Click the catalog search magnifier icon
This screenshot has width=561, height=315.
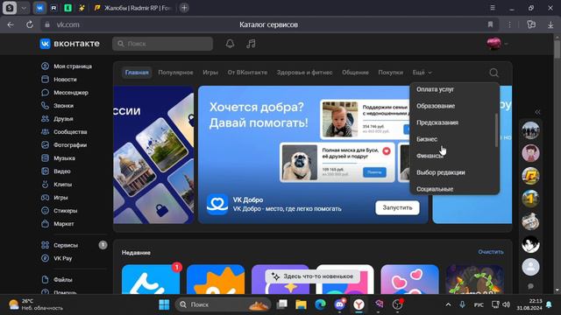(494, 73)
